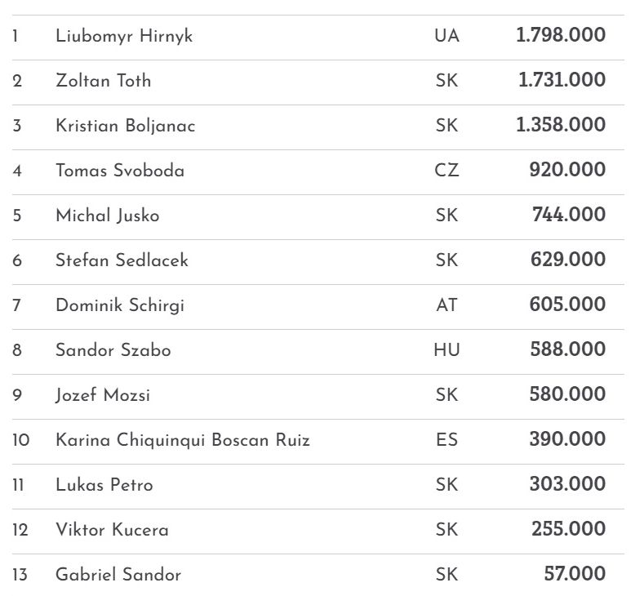Select the HU country code
644x596 pixels.
(447, 350)
